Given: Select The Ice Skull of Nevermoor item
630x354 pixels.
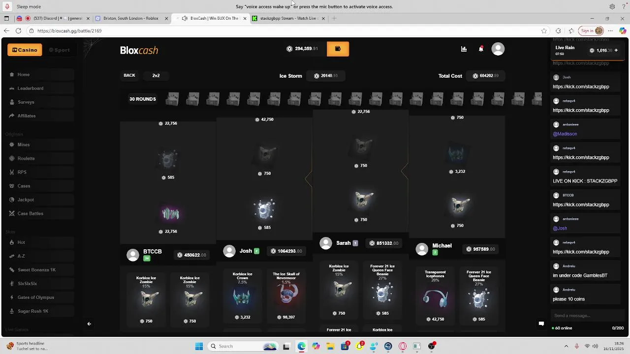Looking at the screenshot, I should [286, 296].
